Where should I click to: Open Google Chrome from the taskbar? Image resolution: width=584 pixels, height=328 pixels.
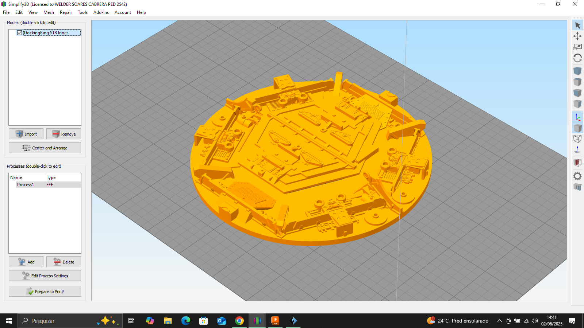(239, 321)
